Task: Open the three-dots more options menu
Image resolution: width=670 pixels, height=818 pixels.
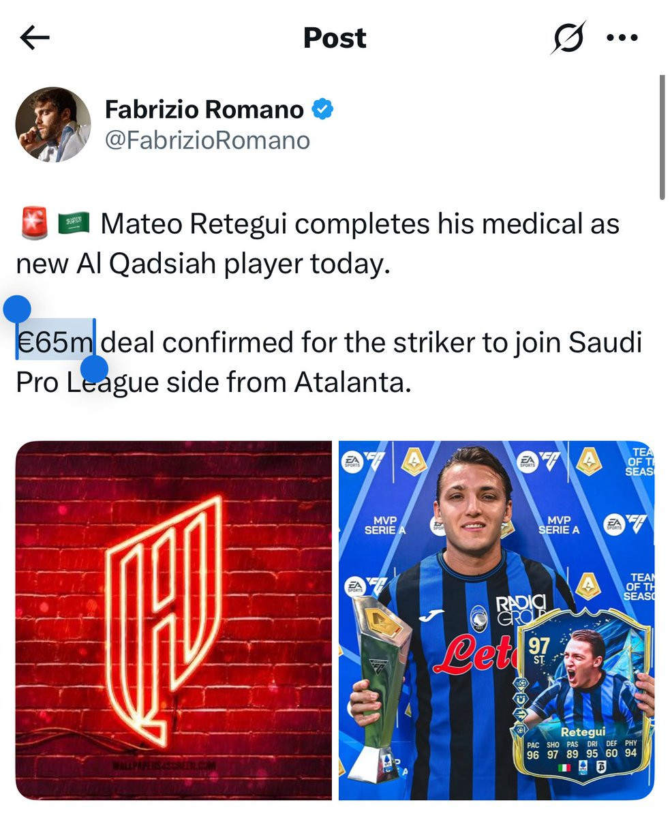Action: point(622,38)
